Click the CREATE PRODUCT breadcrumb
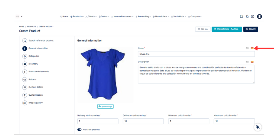The image size is (278, 139). point(46,27)
